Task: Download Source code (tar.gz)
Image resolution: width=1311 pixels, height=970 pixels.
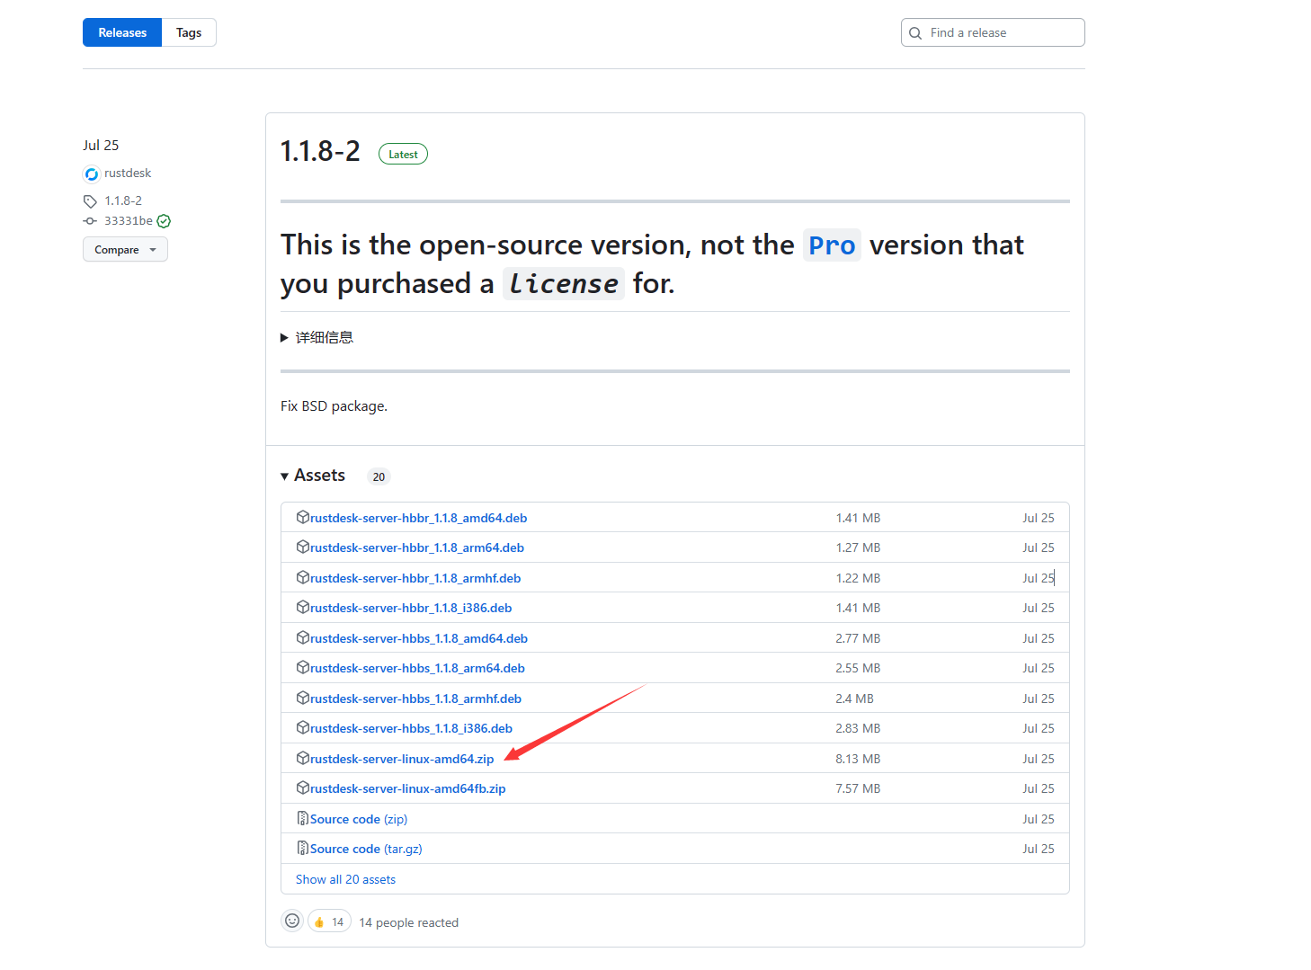Action: click(x=366, y=849)
